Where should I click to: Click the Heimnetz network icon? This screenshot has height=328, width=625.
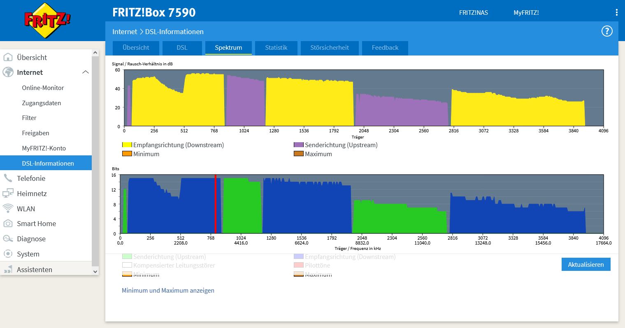[8, 193]
